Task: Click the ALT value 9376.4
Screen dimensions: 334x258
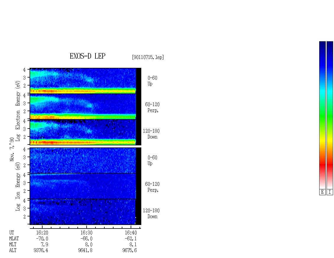Action: [41, 251]
